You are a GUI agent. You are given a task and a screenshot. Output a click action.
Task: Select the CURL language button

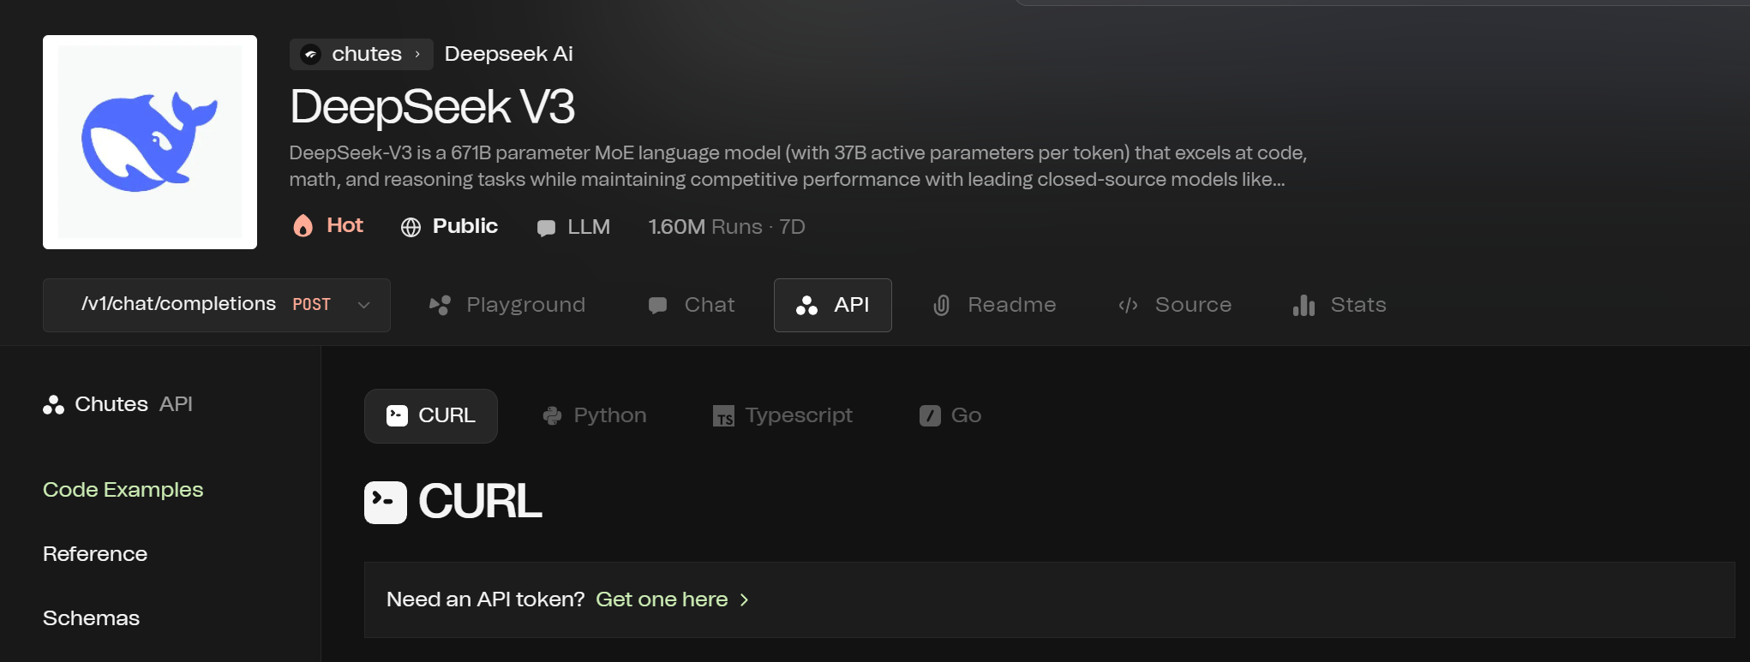(x=431, y=416)
